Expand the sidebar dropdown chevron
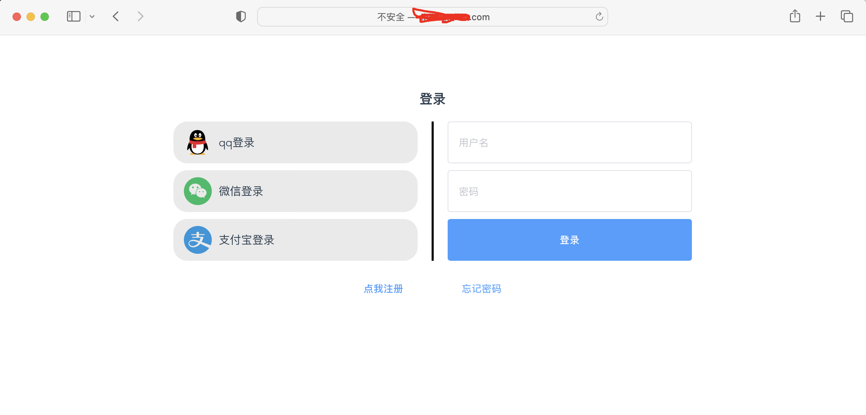866x415 pixels. tap(92, 16)
